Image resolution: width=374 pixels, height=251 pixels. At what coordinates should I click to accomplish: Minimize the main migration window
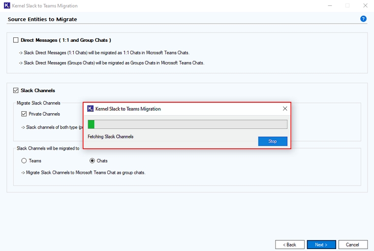[x=330, y=5]
